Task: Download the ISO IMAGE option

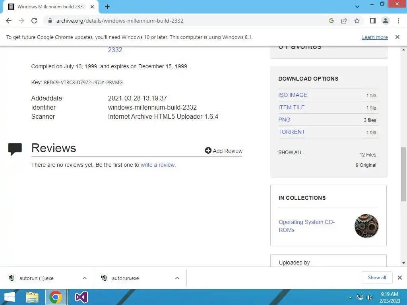Action: click(293, 95)
